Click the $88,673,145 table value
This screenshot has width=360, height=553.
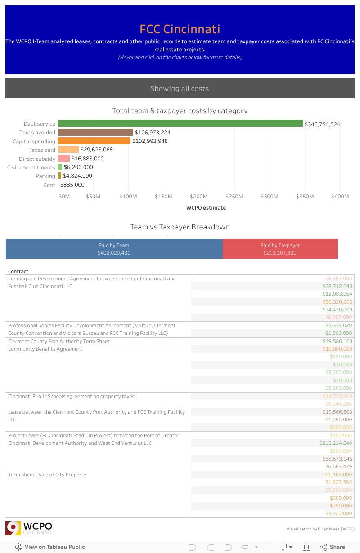337,459
